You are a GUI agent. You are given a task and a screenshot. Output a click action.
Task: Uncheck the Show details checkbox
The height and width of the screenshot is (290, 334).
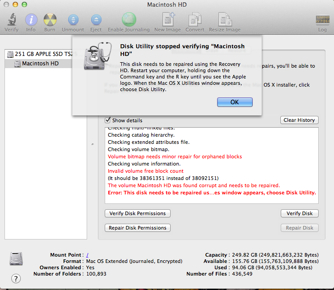pos(108,120)
